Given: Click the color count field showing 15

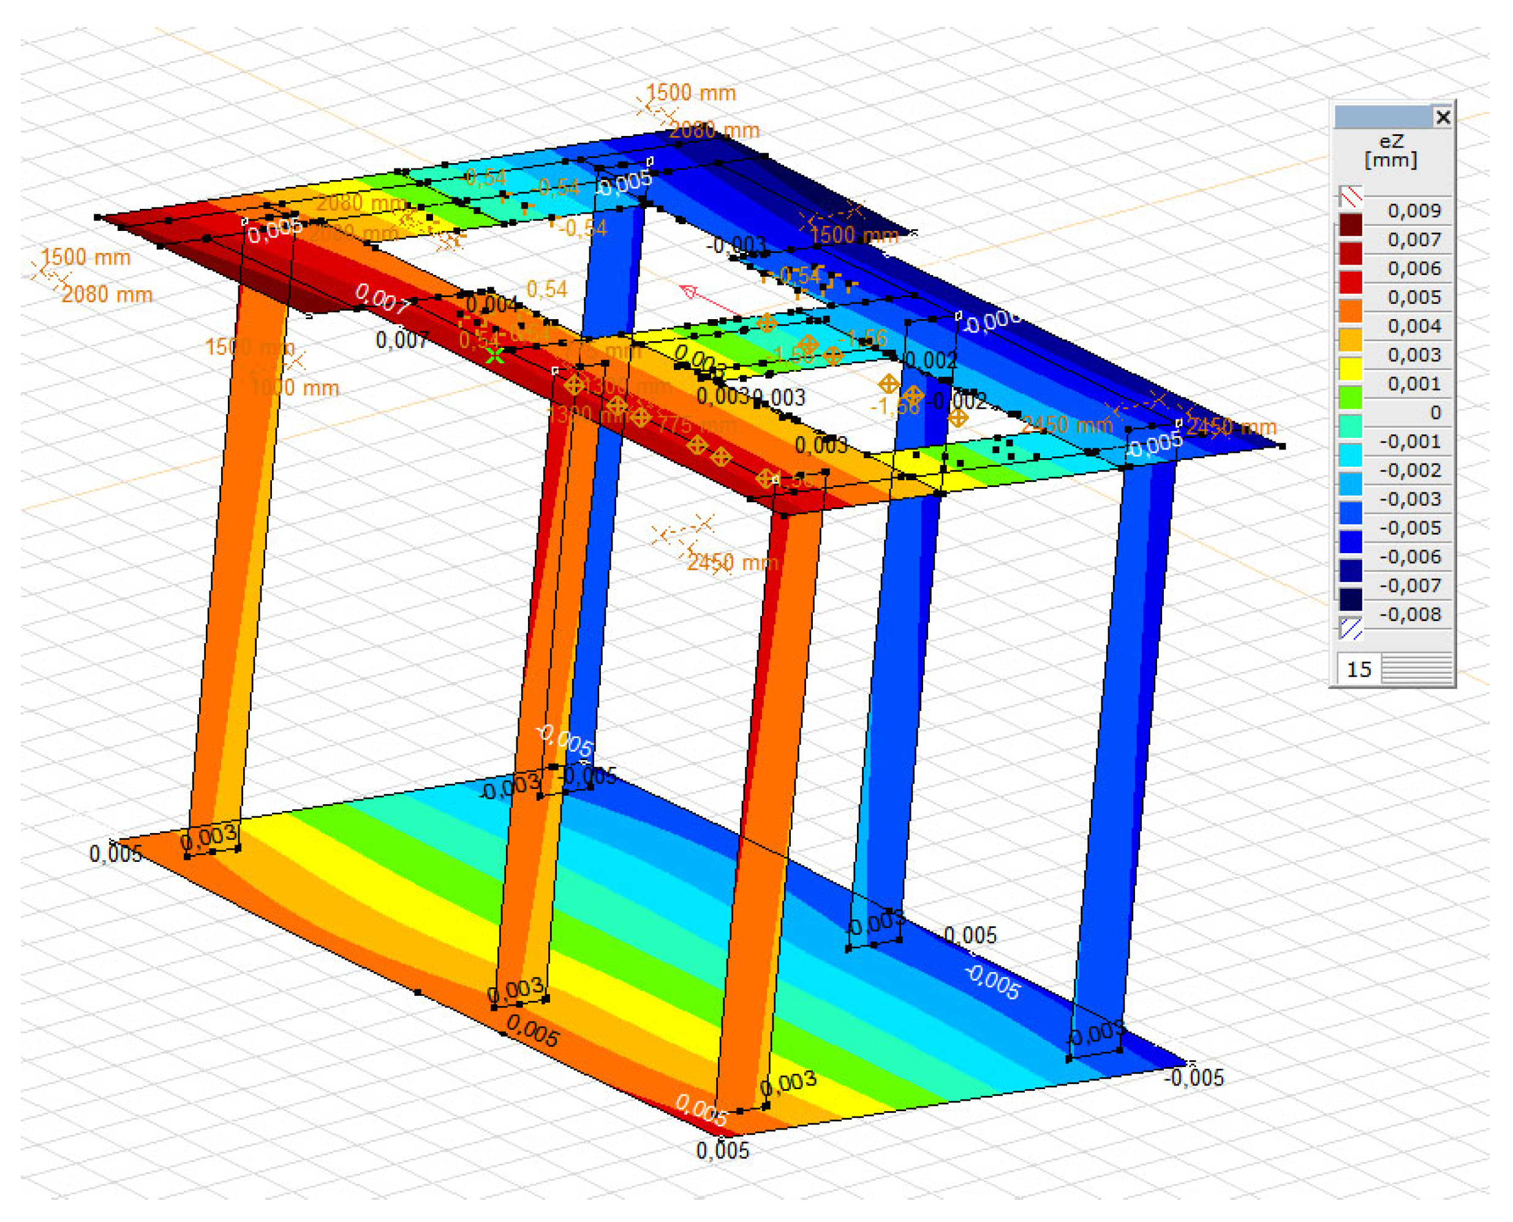Looking at the screenshot, I should [x=1359, y=669].
